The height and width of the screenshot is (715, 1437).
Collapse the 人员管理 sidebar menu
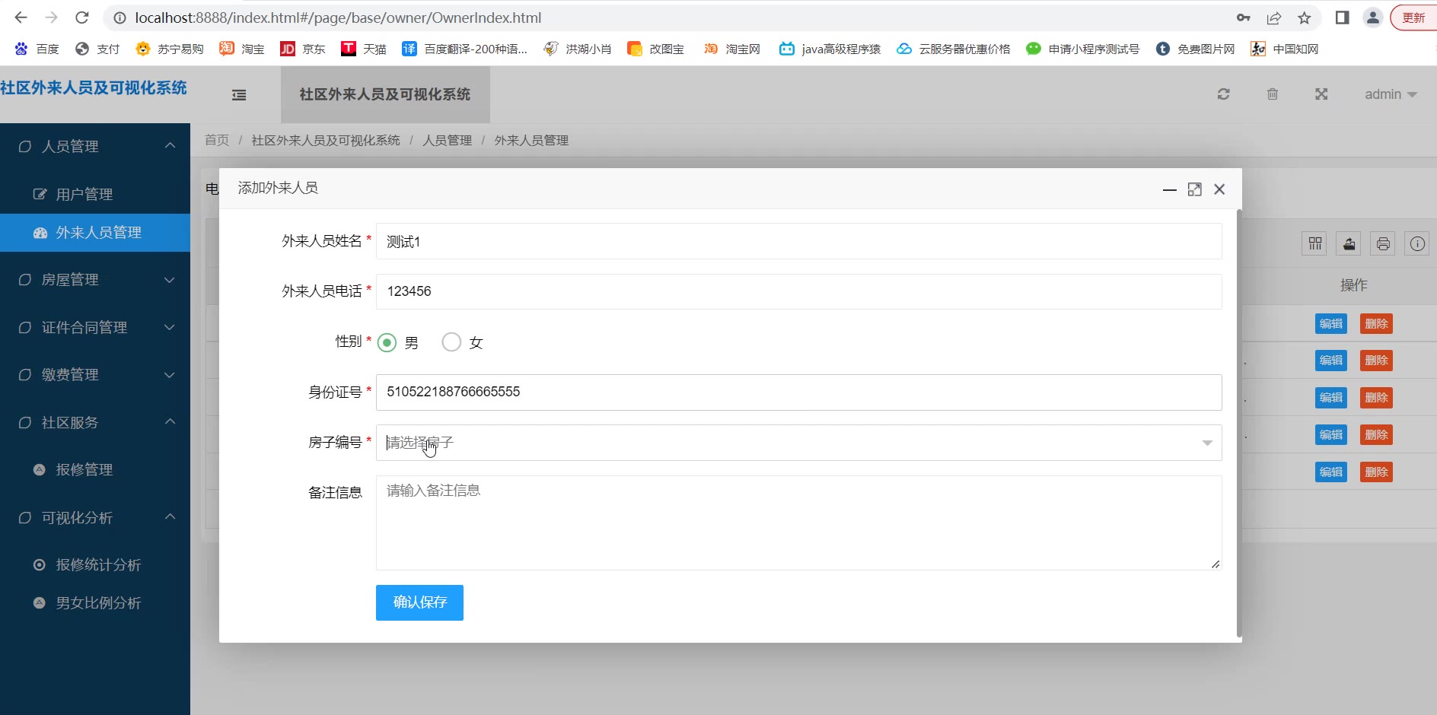coord(95,146)
